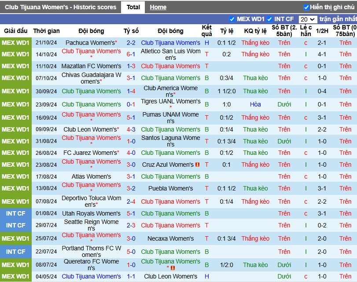This screenshot has width=357, height=282.
Task: Select Santos Laguna Women's team name
Action: click(x=170, y=141)
